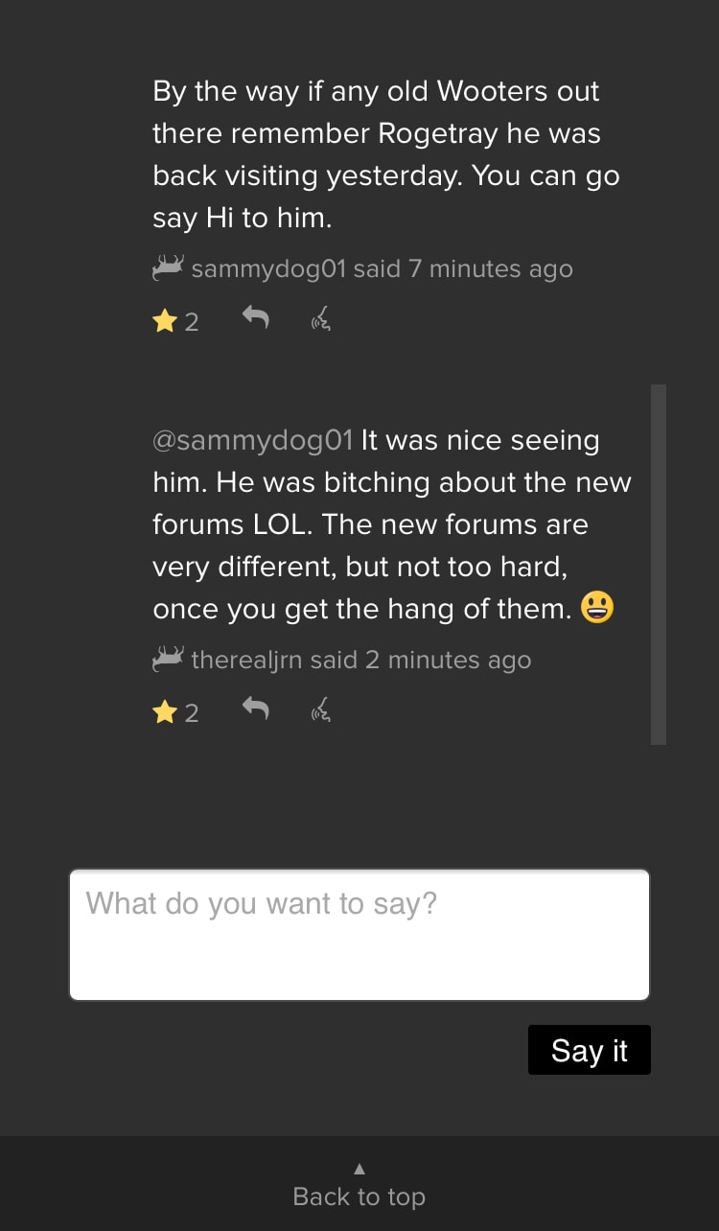Click the "2 minutes ago" timestamp
This screenshot has width=719, height=1231.
pos(459,661)
